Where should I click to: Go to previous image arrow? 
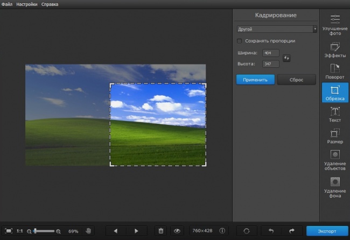point(116,231)
